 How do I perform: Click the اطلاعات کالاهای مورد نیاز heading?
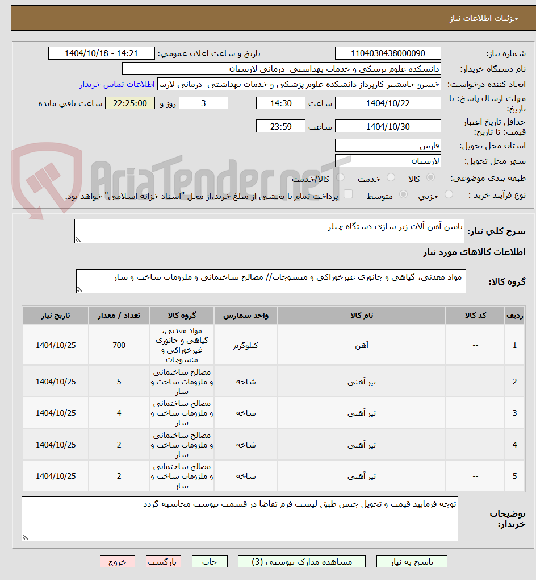[x=474, y=252]
